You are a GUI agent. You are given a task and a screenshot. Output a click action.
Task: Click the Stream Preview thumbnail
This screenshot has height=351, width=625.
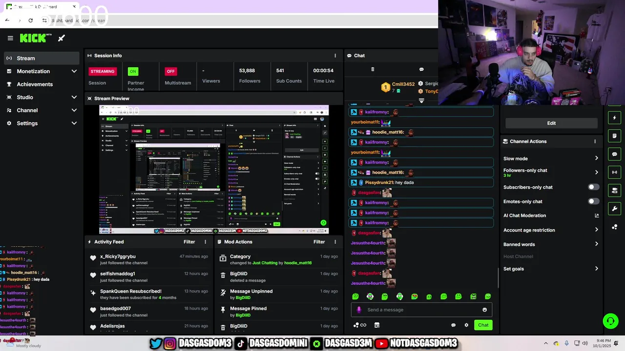click(214, 170)
